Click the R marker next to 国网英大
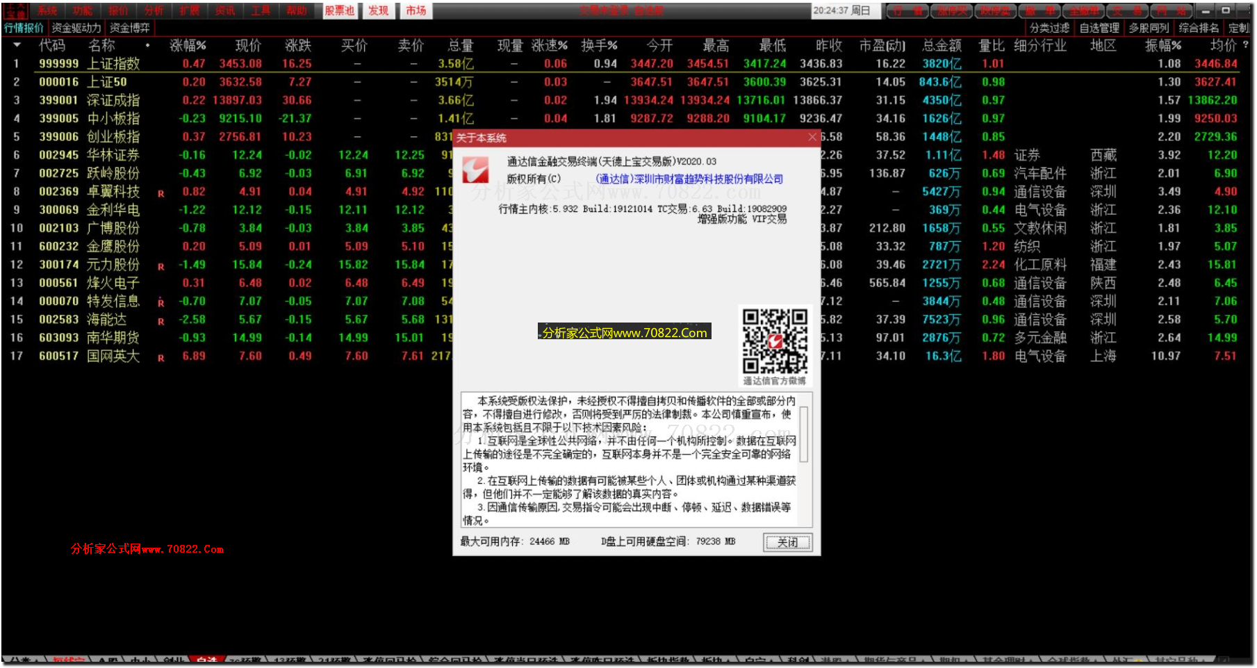 161,359
